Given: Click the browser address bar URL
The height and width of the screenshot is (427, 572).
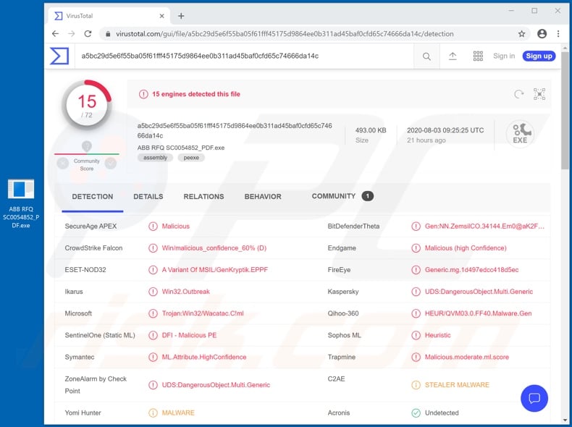Looking at the screenshot, I should 285,34.
